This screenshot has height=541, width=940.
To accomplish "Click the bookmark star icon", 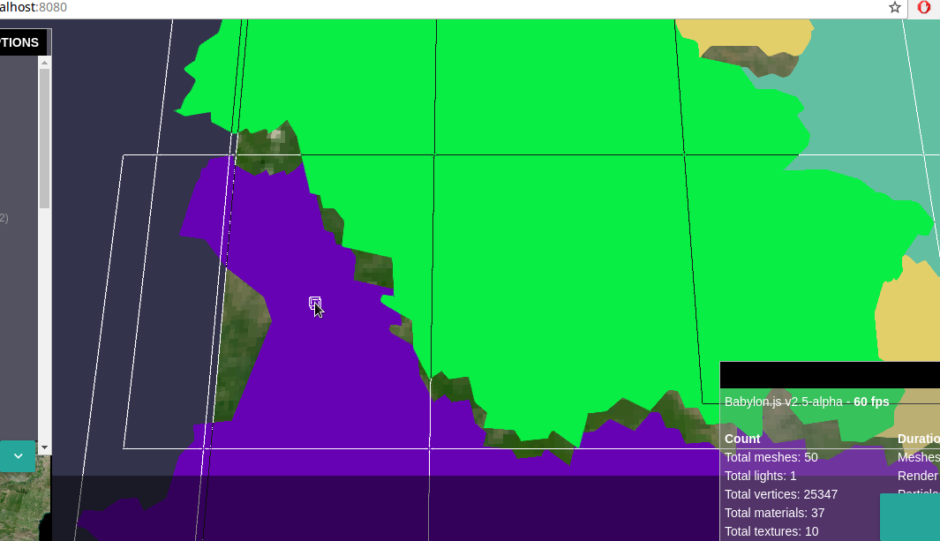I will pyautogui.click(x=895, y=8).
